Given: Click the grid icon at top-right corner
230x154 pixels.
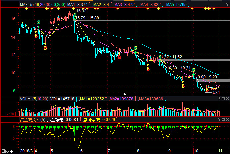Looking at the screenshot, I should click(x=227, y=5).
